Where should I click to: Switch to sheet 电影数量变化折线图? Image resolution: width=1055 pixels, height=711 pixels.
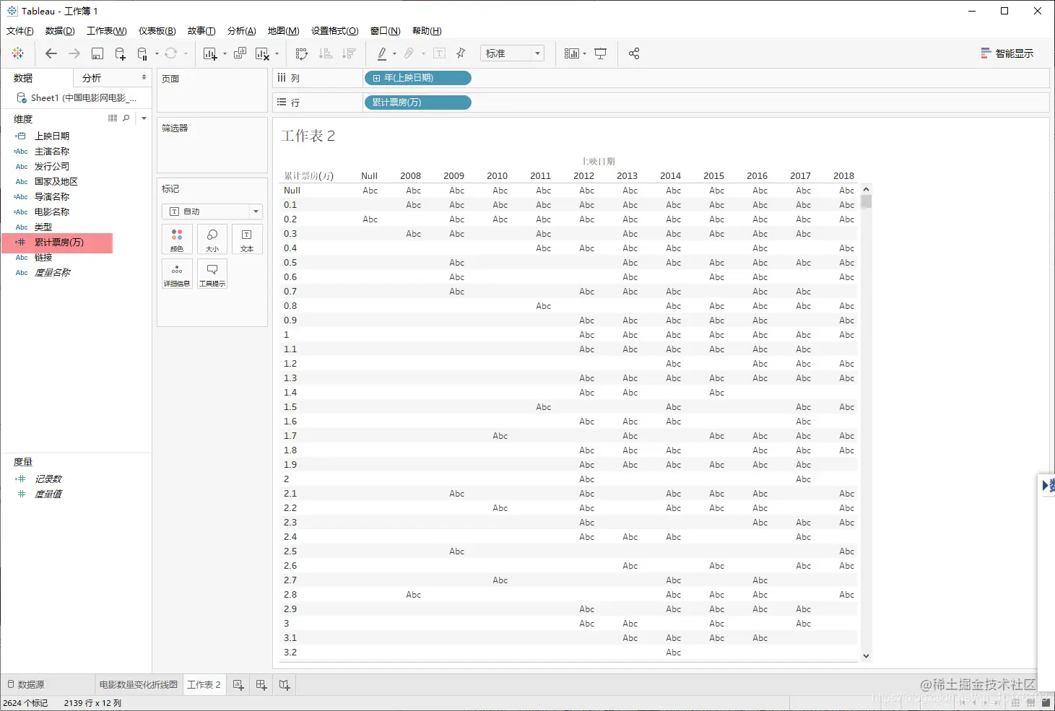click(x=139, y=684)
